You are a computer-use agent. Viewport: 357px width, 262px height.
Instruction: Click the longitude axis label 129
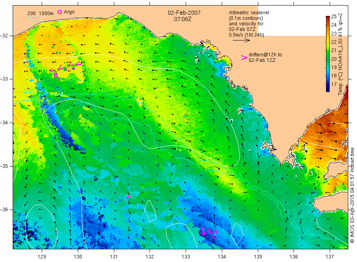click(x=42, y=257)
